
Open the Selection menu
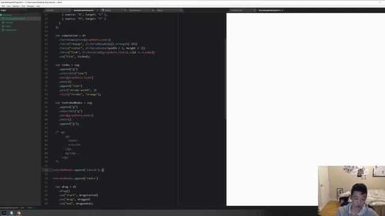click(x=16, y=6)
